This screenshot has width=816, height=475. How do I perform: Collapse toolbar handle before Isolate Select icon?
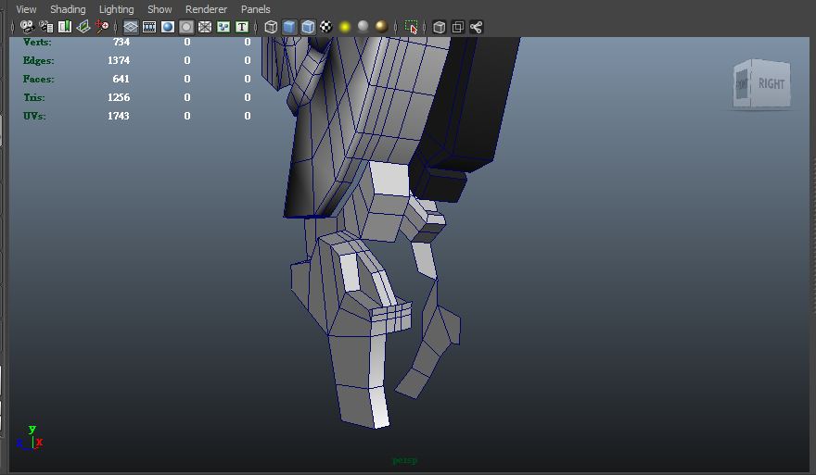(x=396, y=27)
